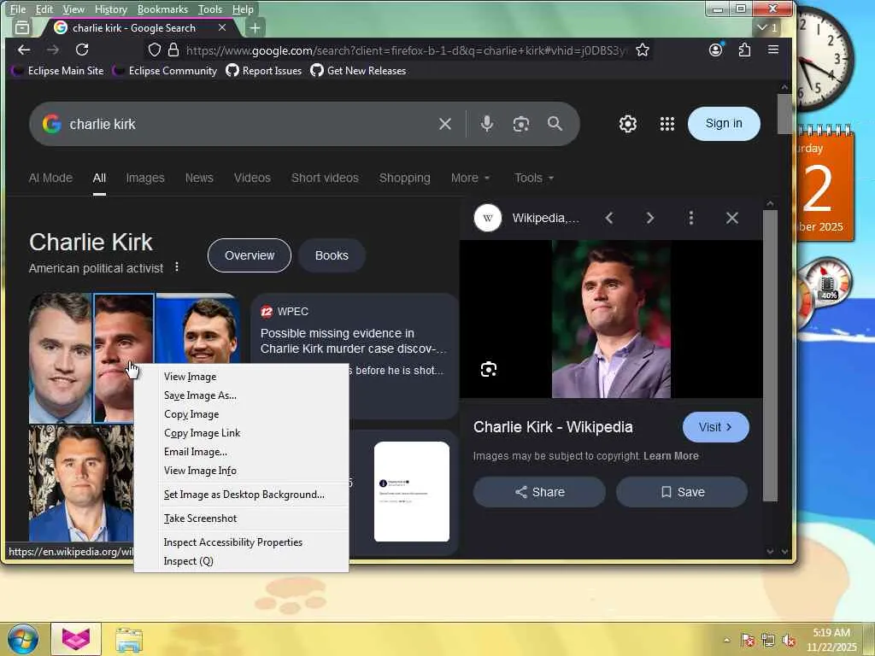
Task: Expand the Tools dropdown
Action: pos(534,178)
